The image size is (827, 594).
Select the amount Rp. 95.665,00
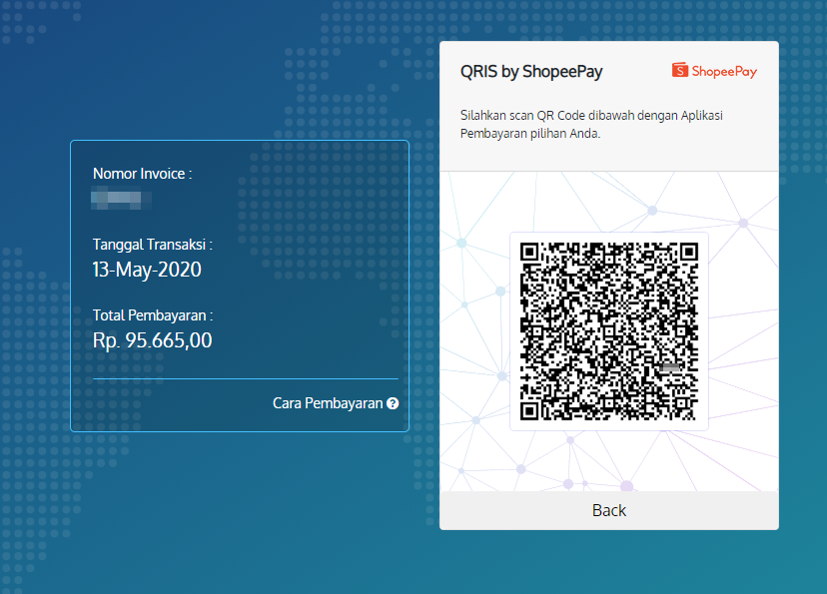point(153,340)
